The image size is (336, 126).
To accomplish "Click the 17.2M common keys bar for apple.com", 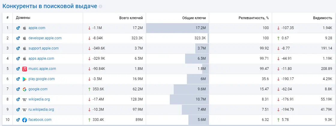I will click(177, 28).
